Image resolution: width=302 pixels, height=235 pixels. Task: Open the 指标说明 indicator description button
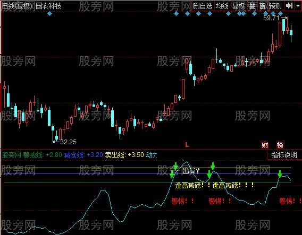point(284,155)
